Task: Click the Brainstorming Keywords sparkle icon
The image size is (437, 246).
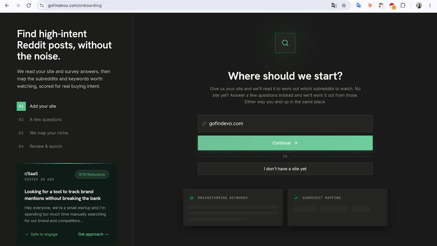Action: 192,198
